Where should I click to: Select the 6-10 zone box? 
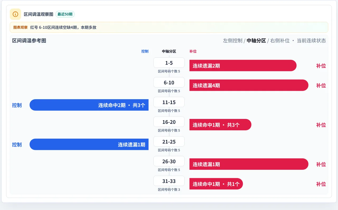tap(169, 82)
